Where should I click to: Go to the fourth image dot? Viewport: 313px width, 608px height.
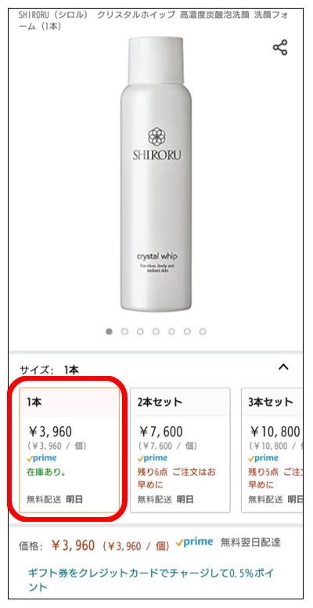click(x=156, y=331)
